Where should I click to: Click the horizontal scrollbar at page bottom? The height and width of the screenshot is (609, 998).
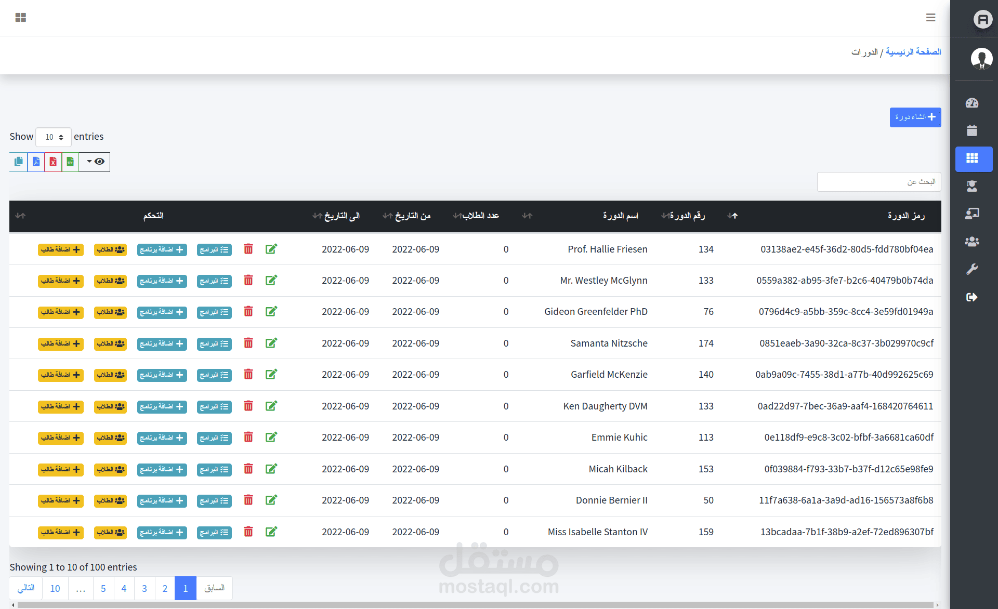point(476,605)
